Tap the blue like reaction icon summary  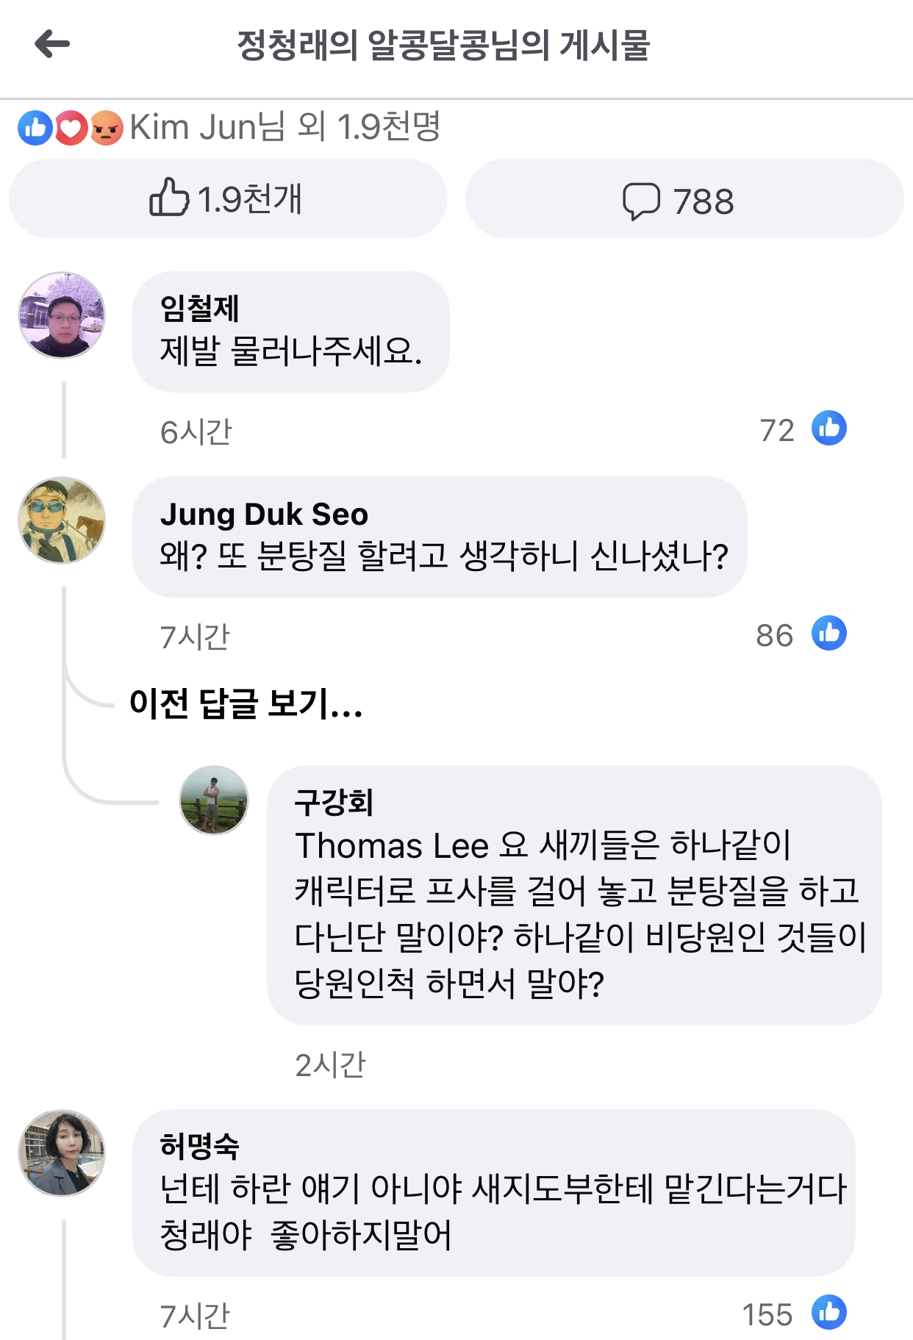(35, 128)
